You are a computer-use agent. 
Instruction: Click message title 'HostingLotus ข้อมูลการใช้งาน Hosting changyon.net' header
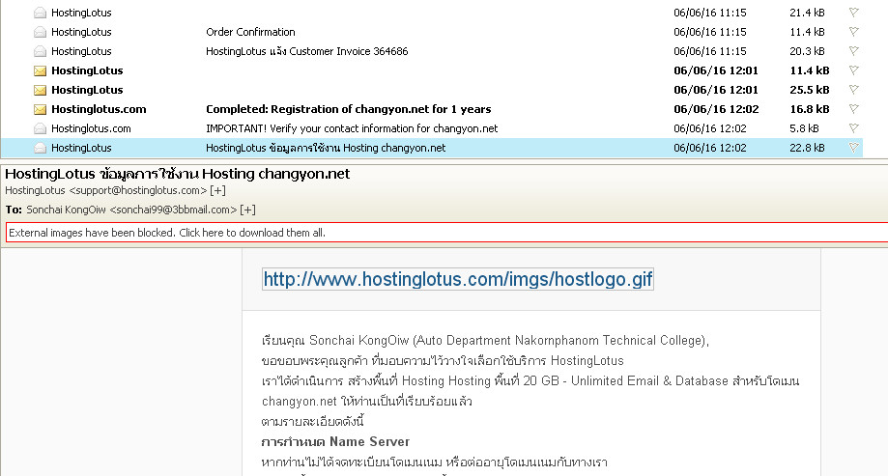pos(177,174)
